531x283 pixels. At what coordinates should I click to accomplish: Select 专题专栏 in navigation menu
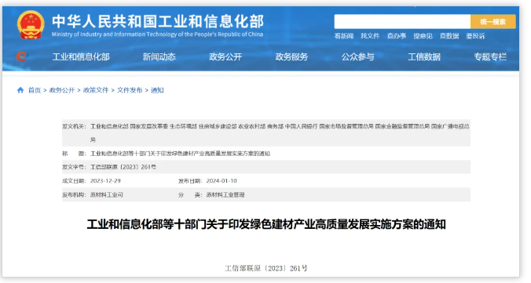pyautogui.click(x=490, y=56)
